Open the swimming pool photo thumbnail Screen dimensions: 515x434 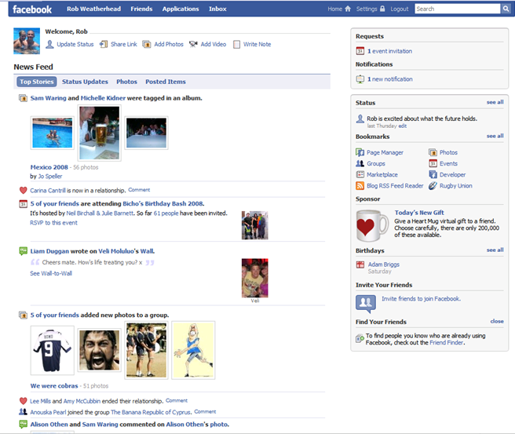[53, 133]
